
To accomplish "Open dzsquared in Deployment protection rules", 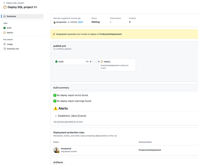I will (66, 149).
